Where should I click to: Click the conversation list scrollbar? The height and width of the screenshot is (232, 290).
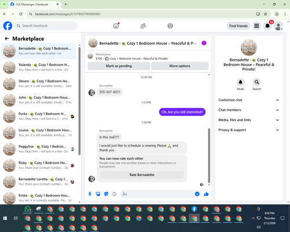[79, 100]
